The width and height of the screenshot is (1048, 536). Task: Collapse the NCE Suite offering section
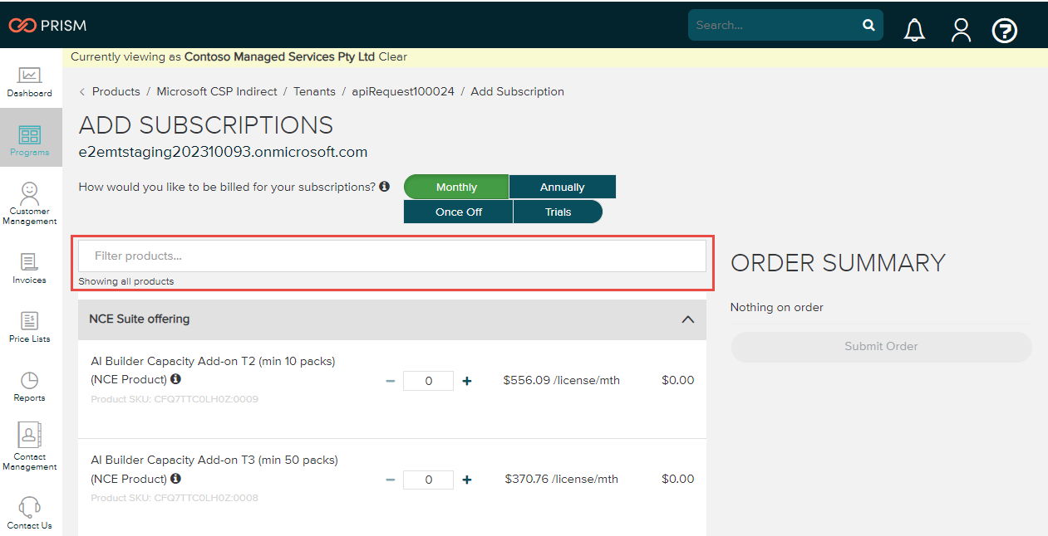(687, 319)
